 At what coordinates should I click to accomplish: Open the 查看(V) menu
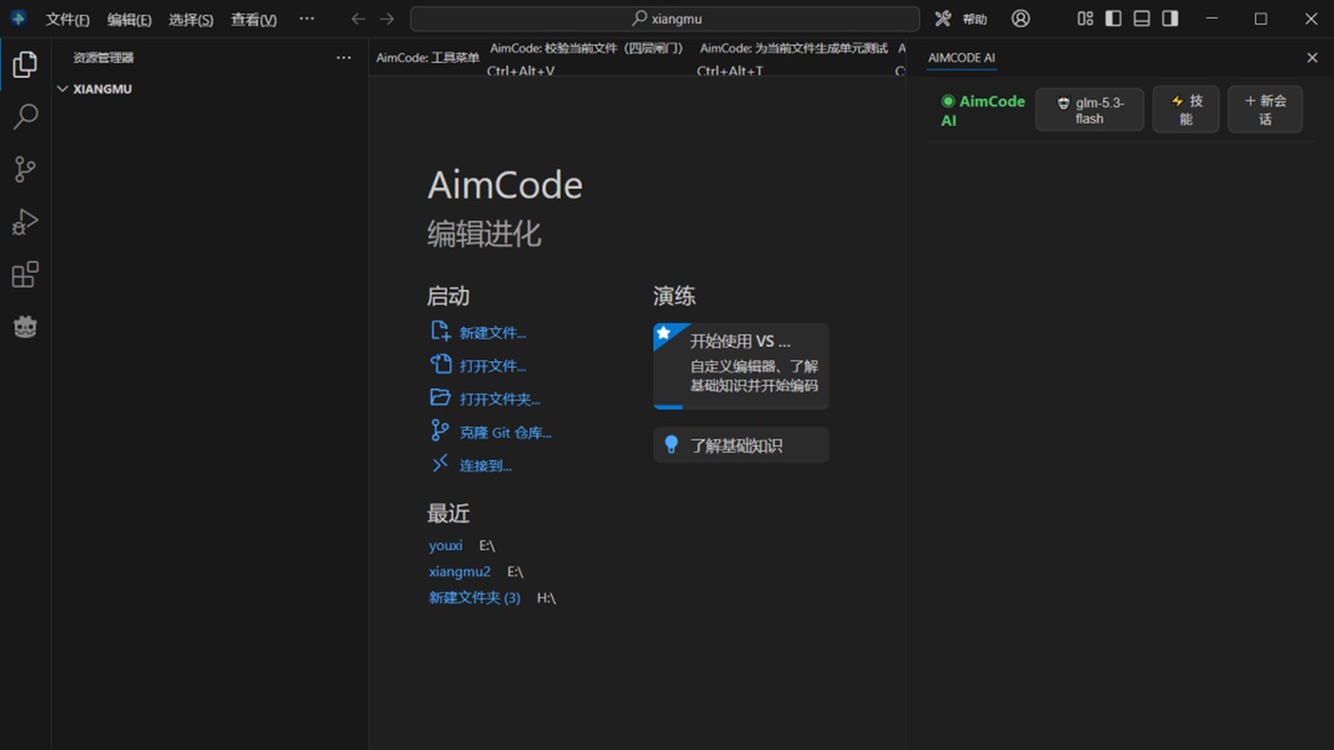[x=254, y=19]
